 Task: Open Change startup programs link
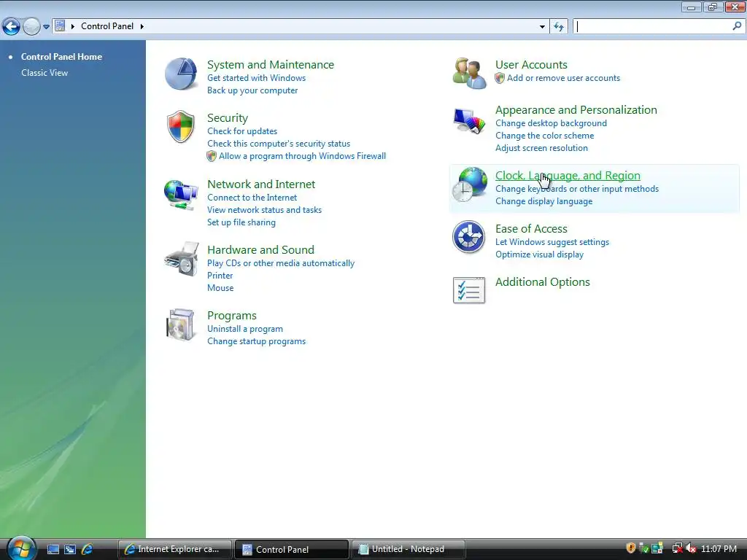[256, 341]
